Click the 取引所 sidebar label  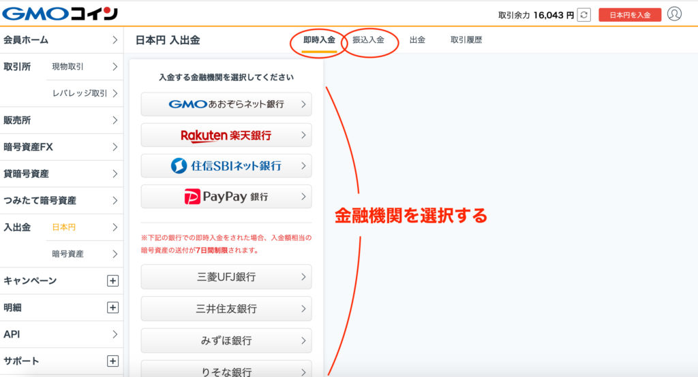[x=17, y=67]
